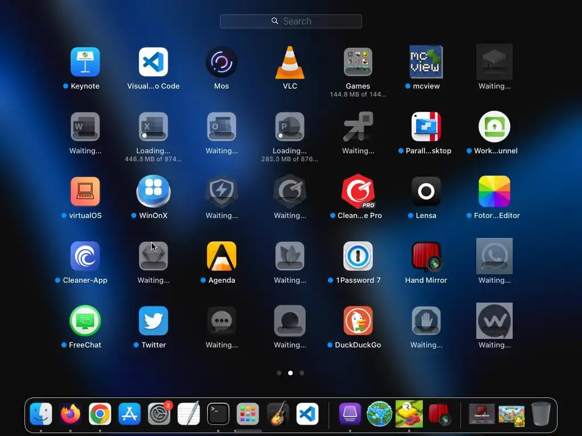Open GarageBand from the Dock
This screenshot has width=582, height=436.
(x=277, y=414)
